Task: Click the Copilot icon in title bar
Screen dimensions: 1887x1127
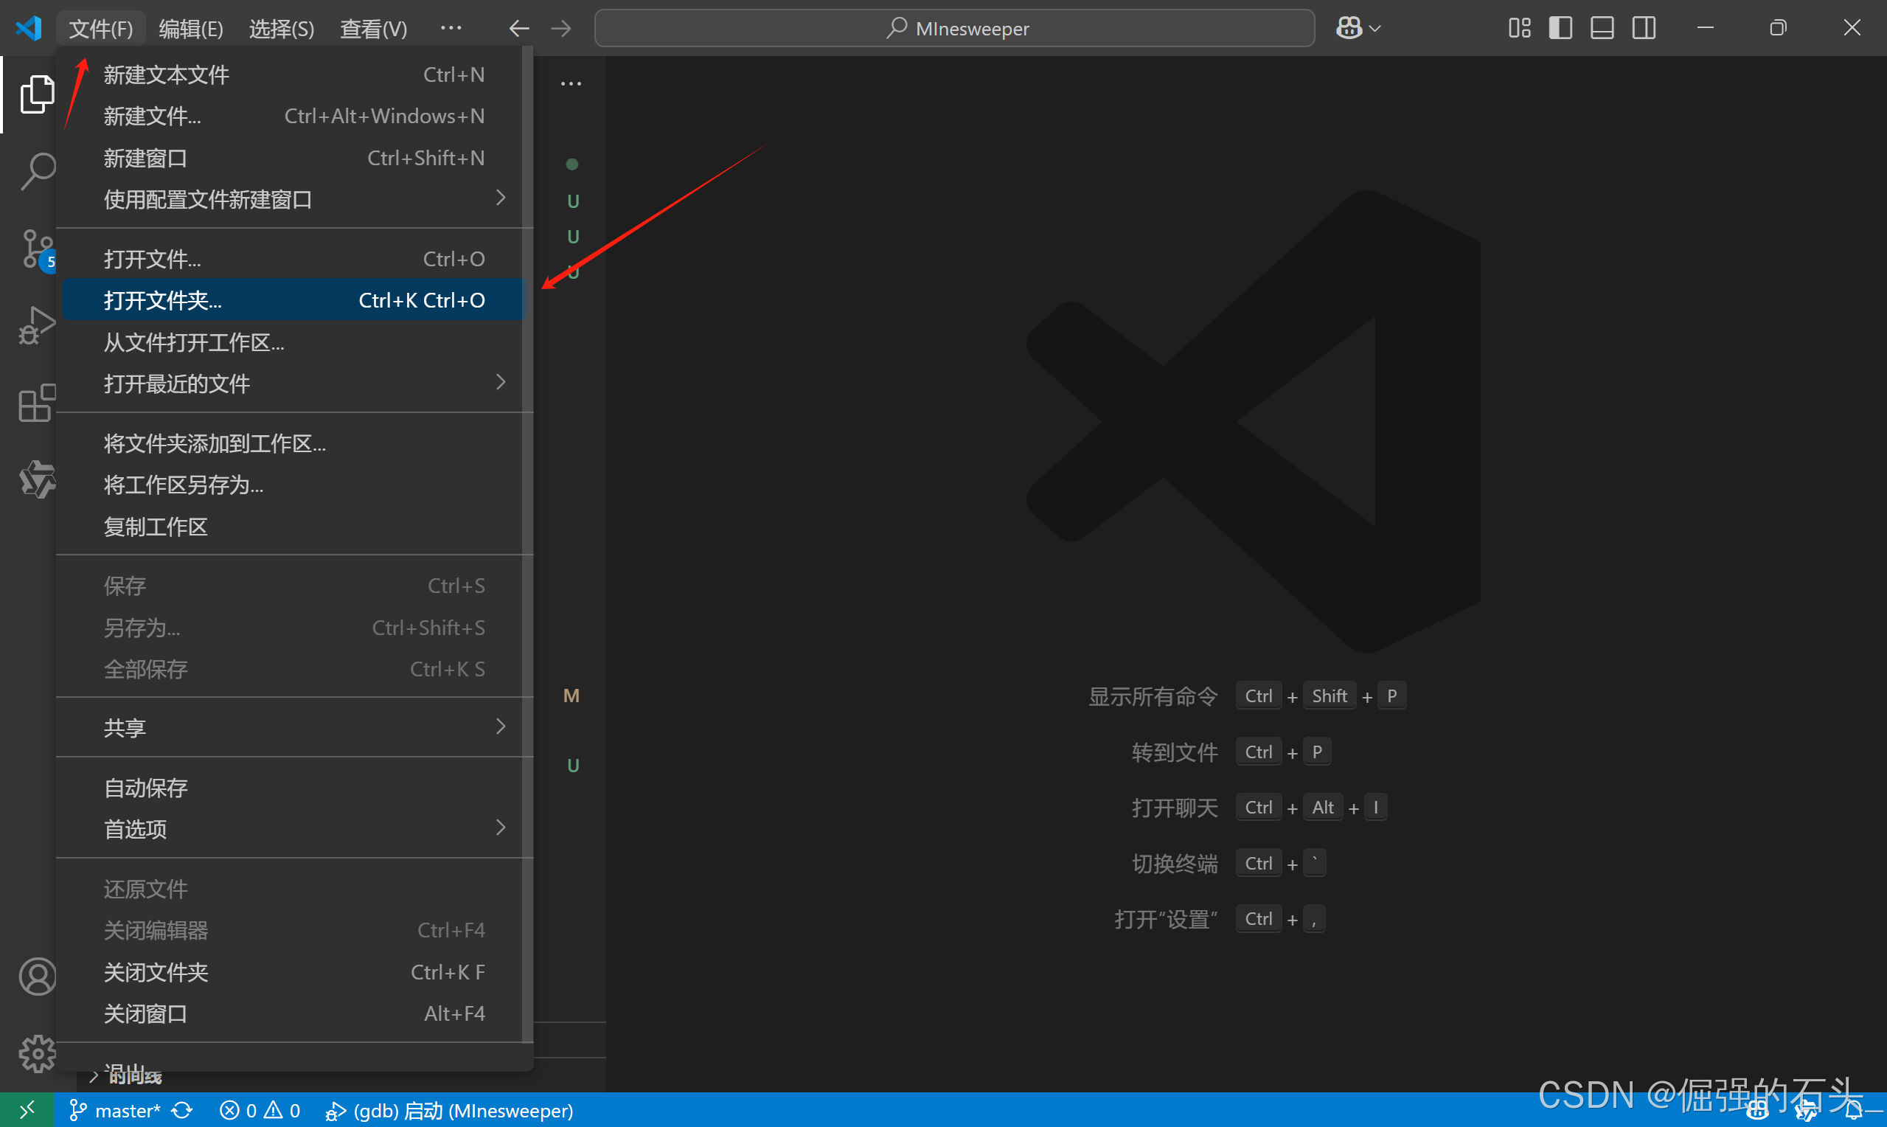Action: click(1349, 28)
